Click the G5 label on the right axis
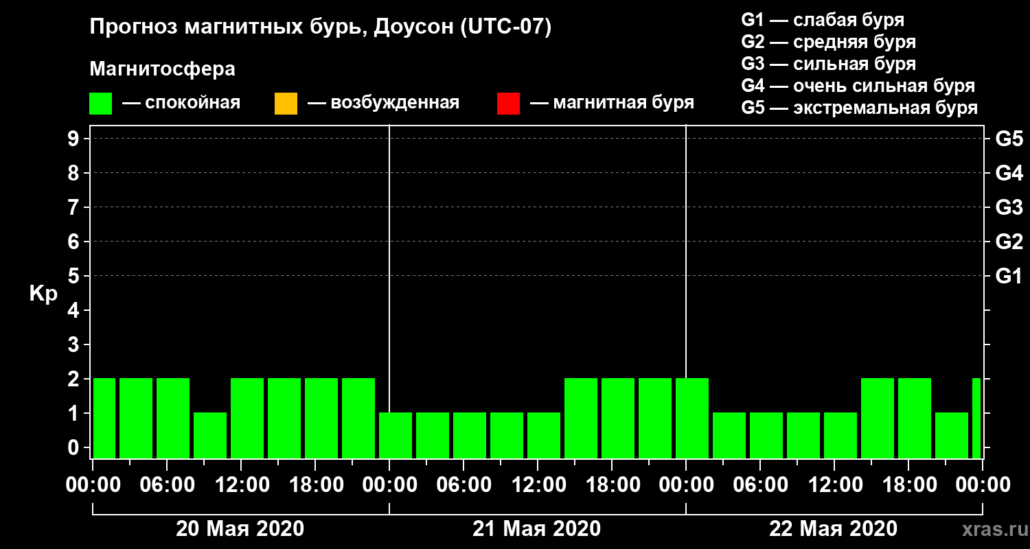Image resolution: width=1030 pixels, height=549 pixels. (1009, 139)
